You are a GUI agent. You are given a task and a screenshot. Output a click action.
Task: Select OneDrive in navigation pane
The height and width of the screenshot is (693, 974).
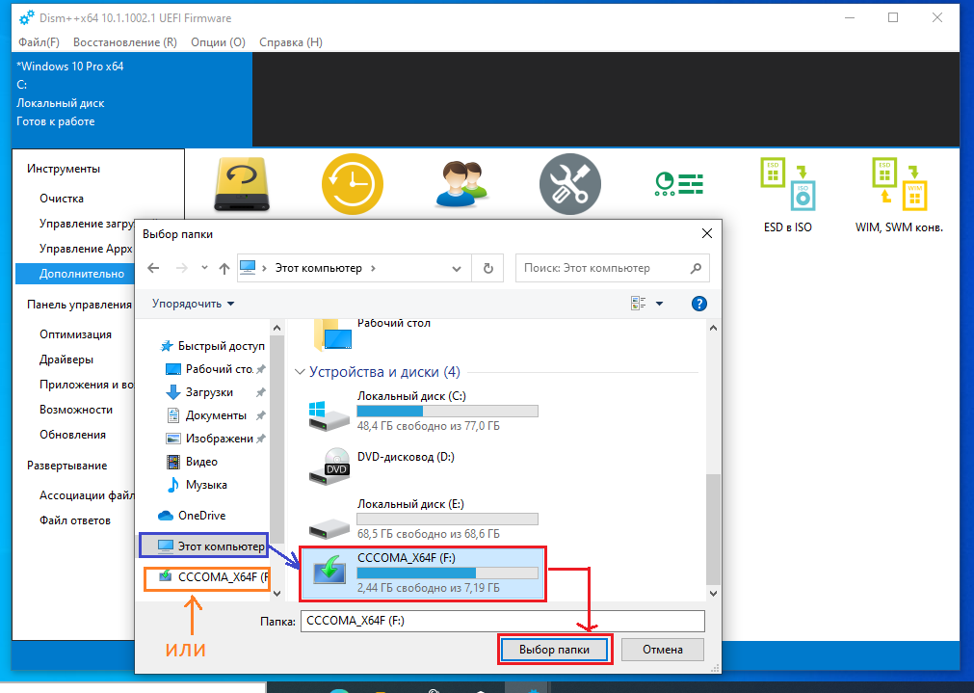pos(201,516)
